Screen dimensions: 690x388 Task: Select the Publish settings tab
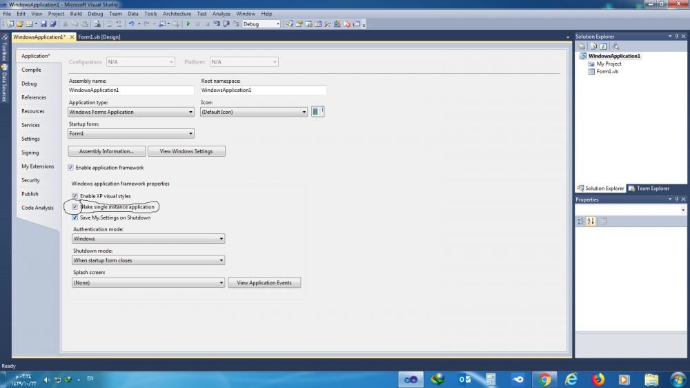point(30,194)
